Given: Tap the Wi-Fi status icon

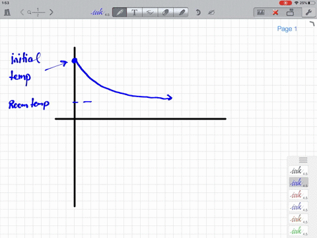Looking at the screenshot, I should tap(297, 3).
